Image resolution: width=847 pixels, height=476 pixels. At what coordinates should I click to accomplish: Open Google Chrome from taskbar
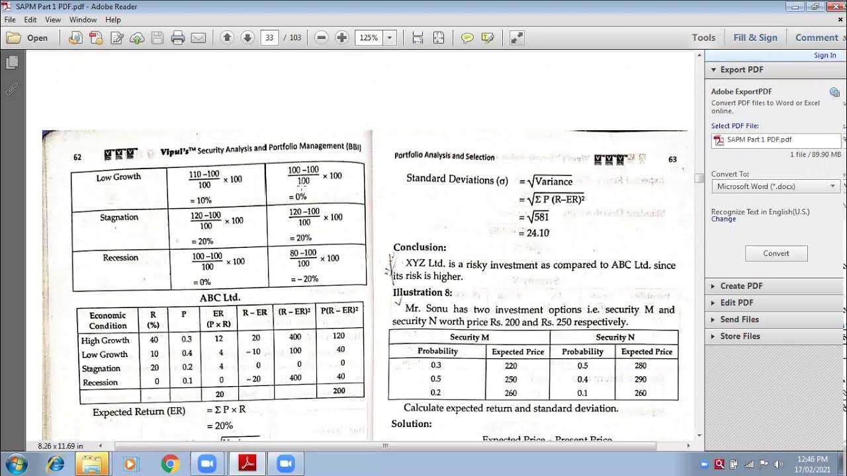click(x=170, y=464)
